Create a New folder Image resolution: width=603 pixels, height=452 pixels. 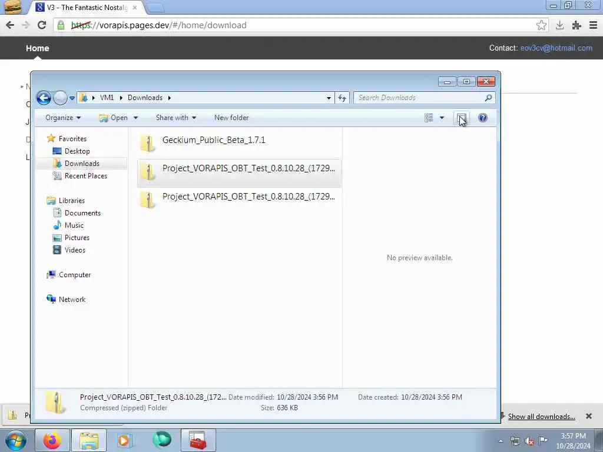(x=231, y=118)
